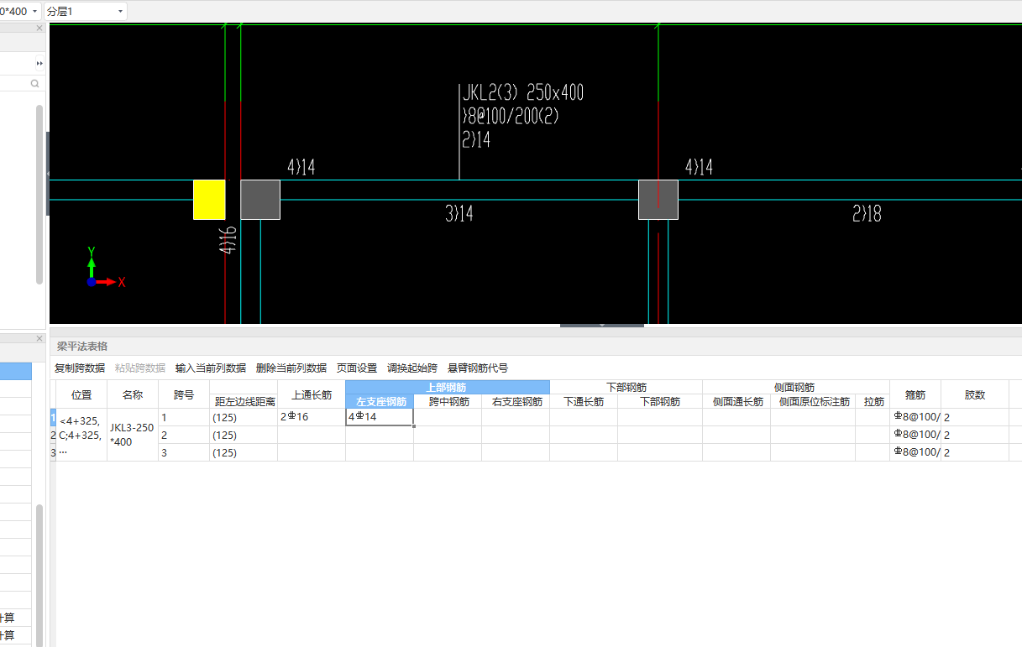Click the 距左边线距离 column header
This screenshot has height=647, width=1022.
pos(244,401)
